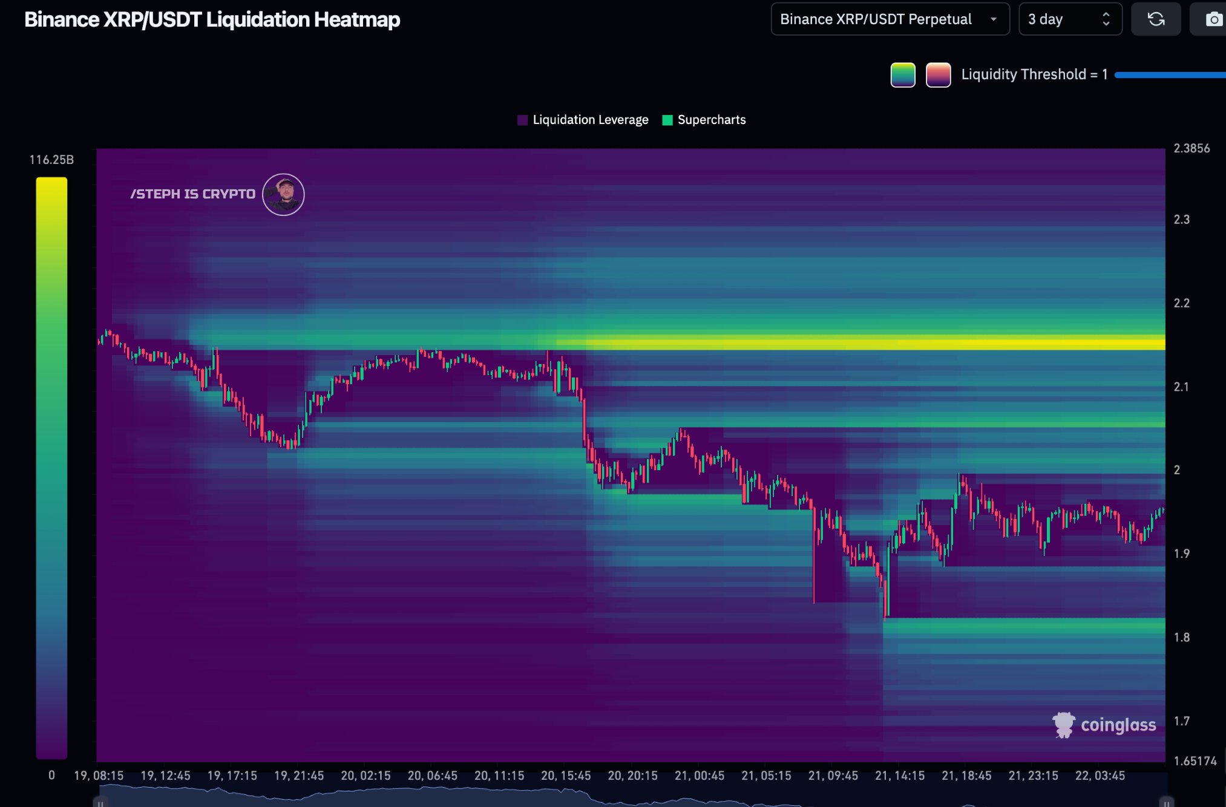Click the Binance XRP/USDT Liquidation Heatmap title
Viewport: 1226px width, 807px height.
212,19
